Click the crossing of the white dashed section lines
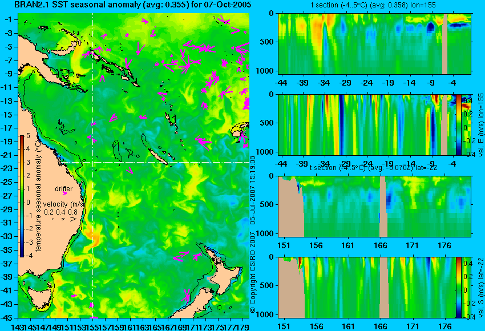 [x=93, y=163]
